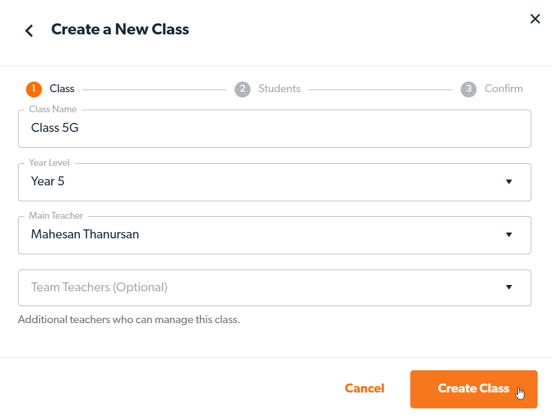Viewport: 552px width, 419px height.
Task: Click the Team Teachers (Optional) placeholder
Action: (99, 287)
